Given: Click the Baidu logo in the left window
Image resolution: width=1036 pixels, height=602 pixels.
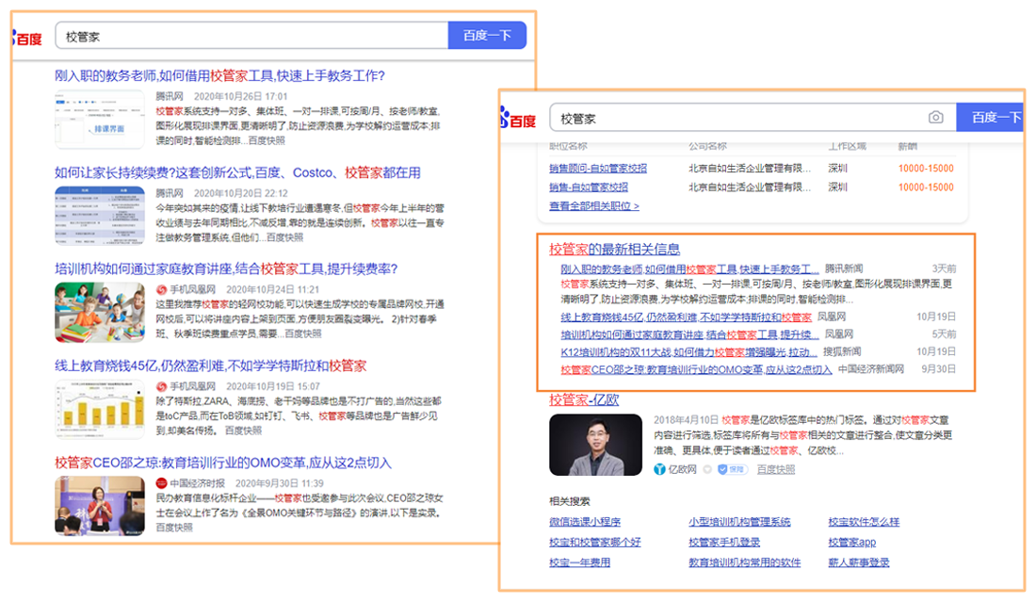Looking at the screenshot, I should (x=27, y=39).
